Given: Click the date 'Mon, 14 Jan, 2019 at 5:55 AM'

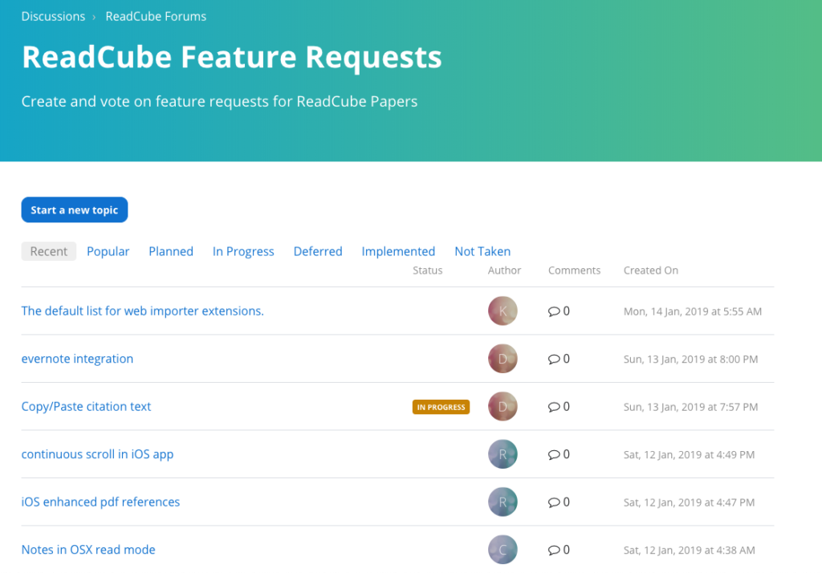Looking at the screenshot, I should [x=693, y=311].
